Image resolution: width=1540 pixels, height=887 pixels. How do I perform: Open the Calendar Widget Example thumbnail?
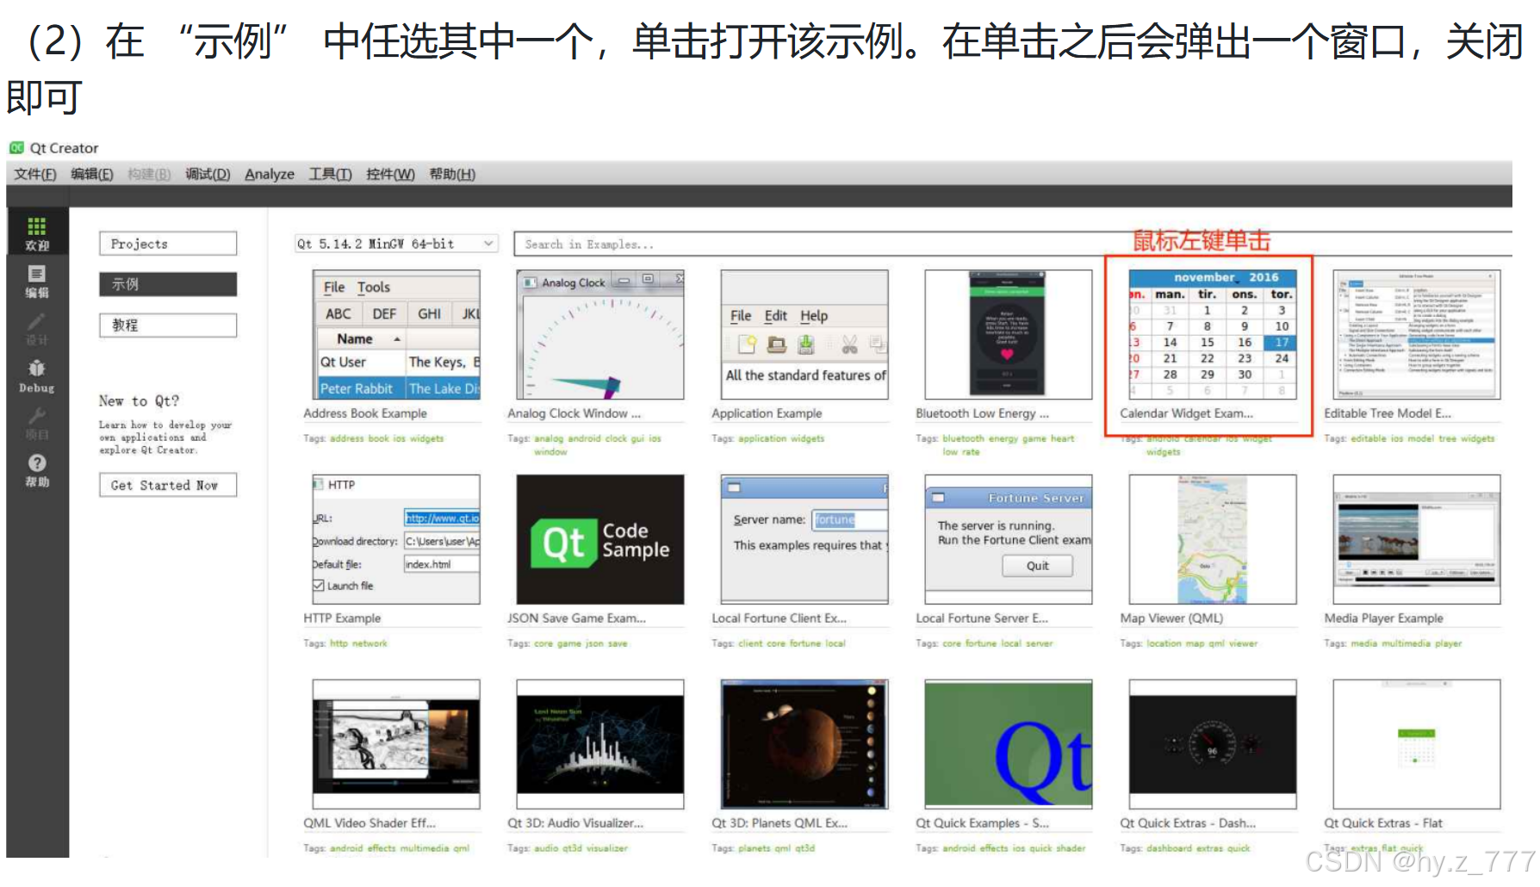(x=1213, y=334)
